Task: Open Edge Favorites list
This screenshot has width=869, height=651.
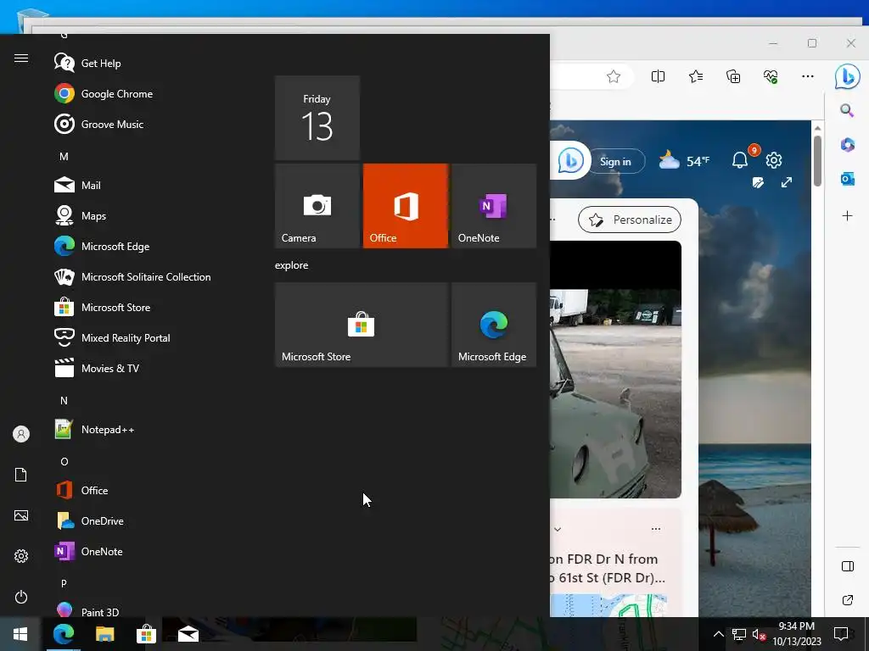Action: [x=696, y=76]
